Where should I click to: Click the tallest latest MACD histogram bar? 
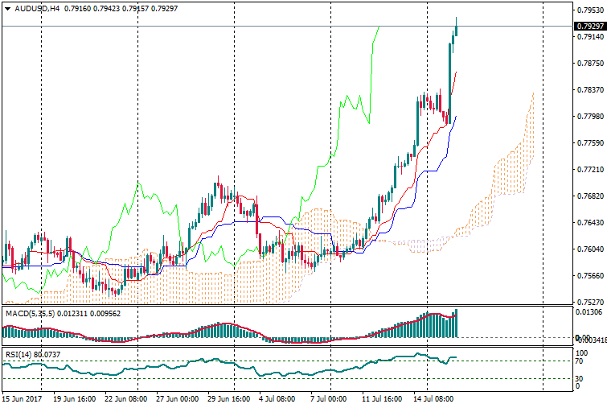(455, 324)
